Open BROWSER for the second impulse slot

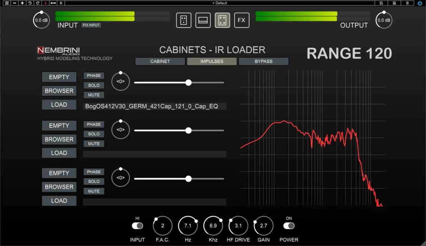(59, 139)
